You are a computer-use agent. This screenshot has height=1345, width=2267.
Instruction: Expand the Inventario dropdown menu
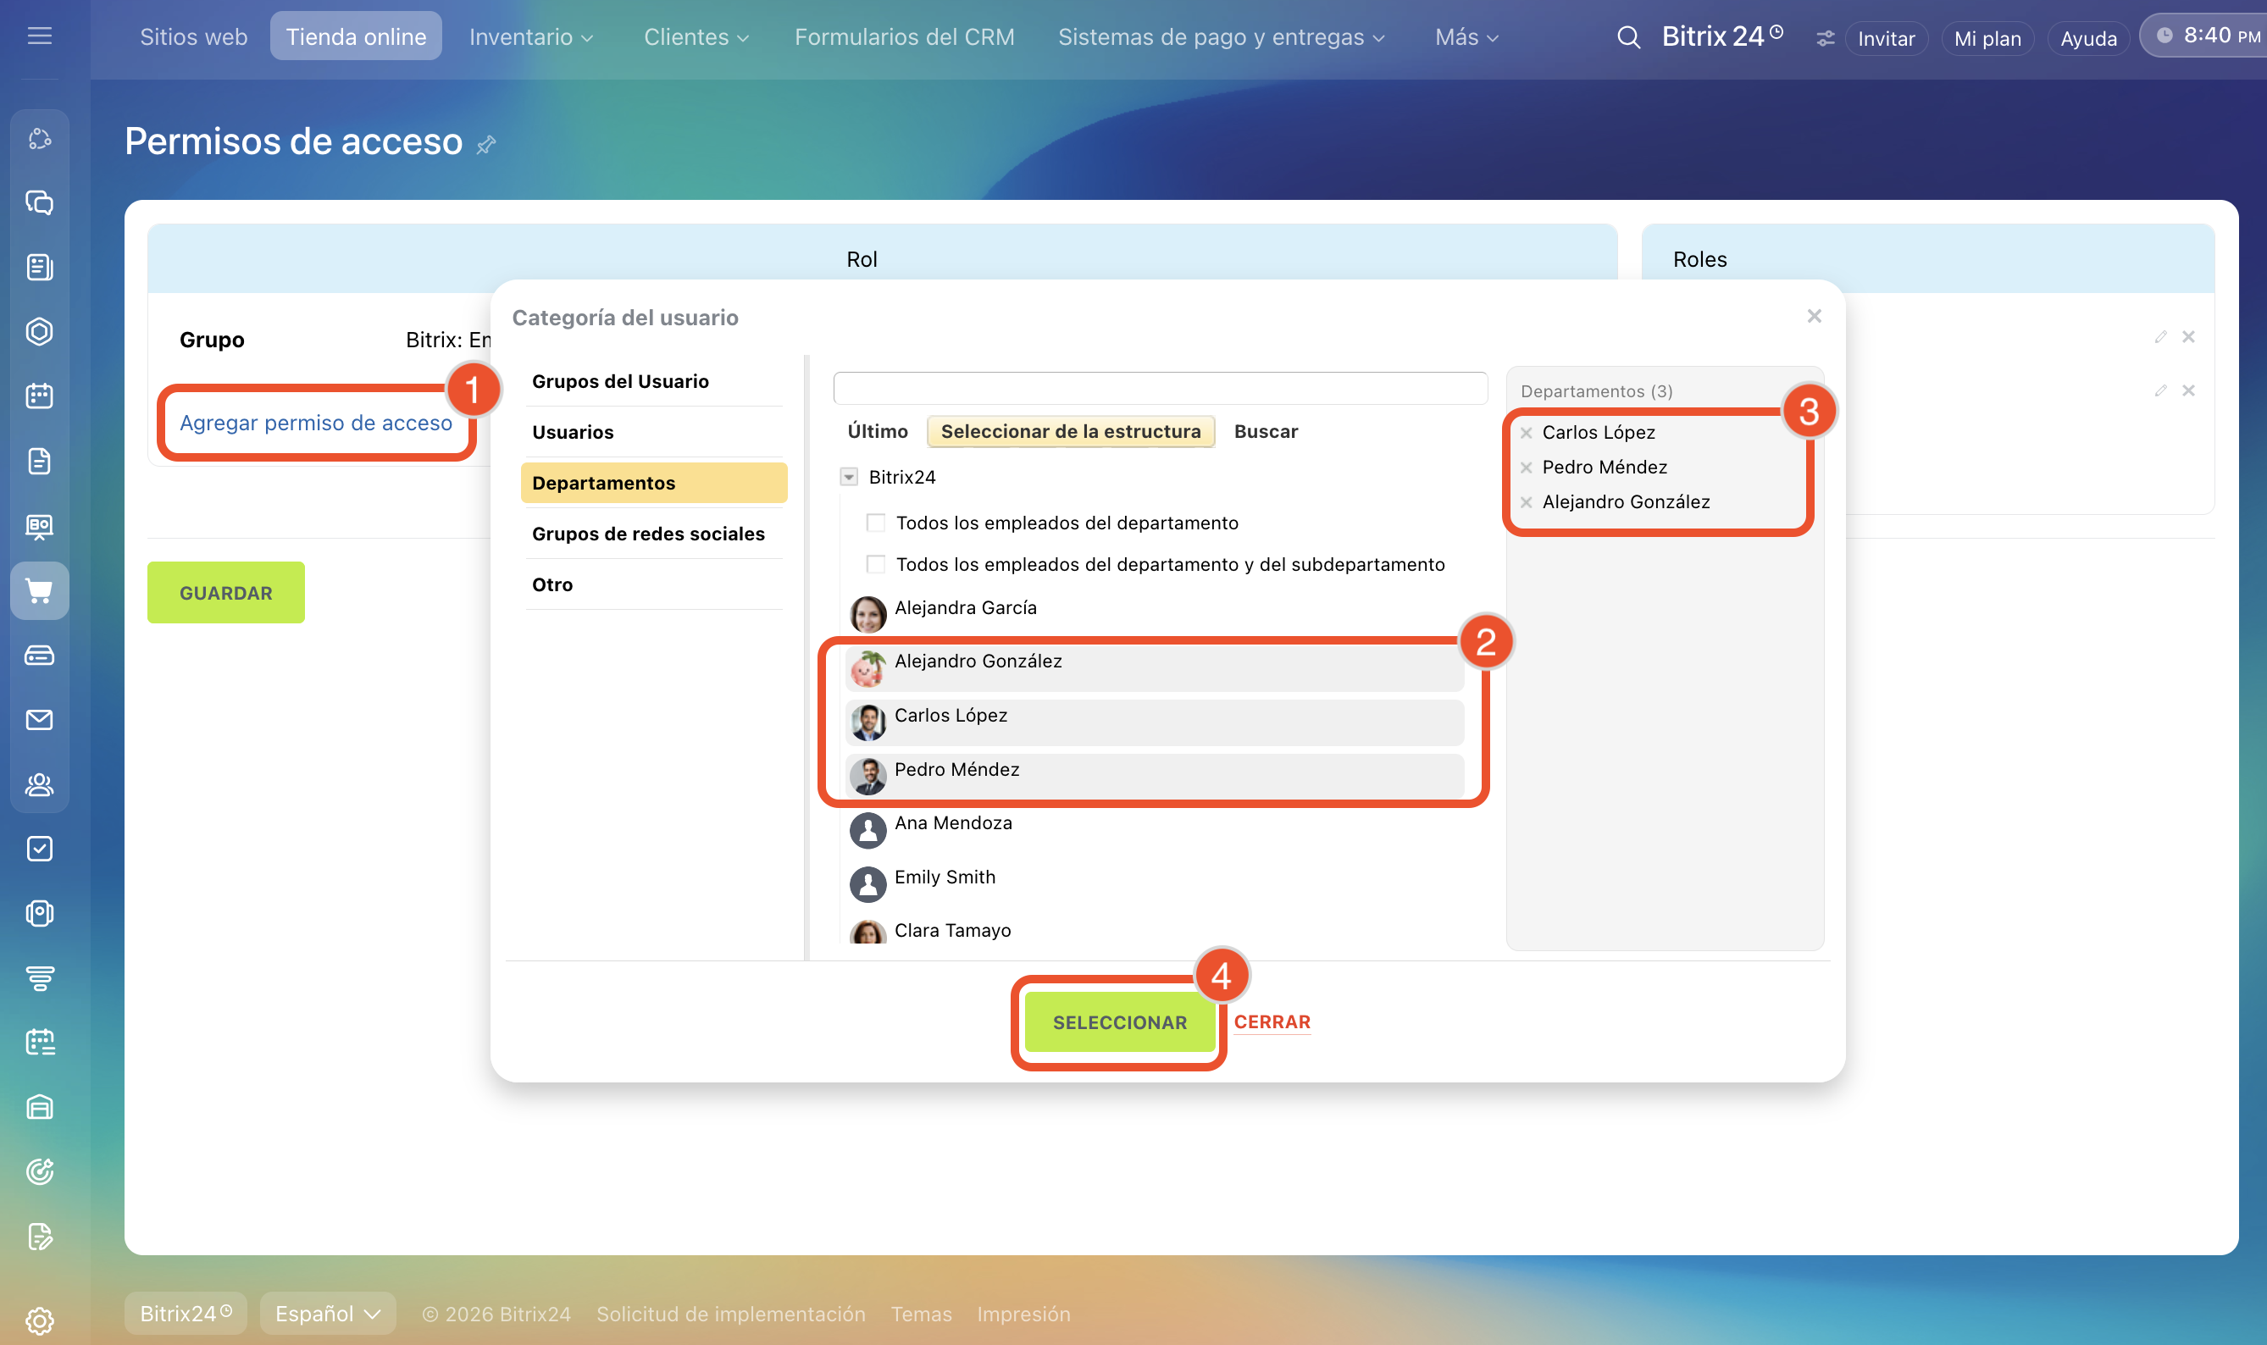[x=531, y=37]
